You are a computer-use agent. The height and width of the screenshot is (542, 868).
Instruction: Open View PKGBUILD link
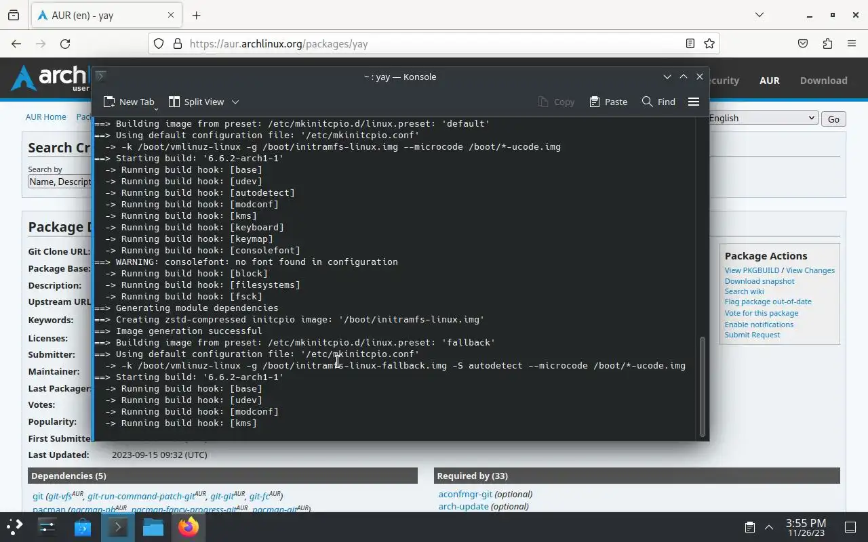tap(751, 270)
